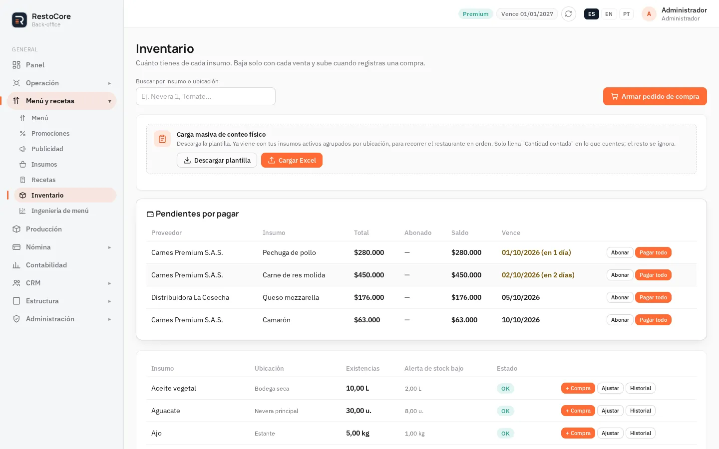Image resolution: width=719 pixels, height=449 pixels.
Task: Switch language to EN
Action: point(609,14)
